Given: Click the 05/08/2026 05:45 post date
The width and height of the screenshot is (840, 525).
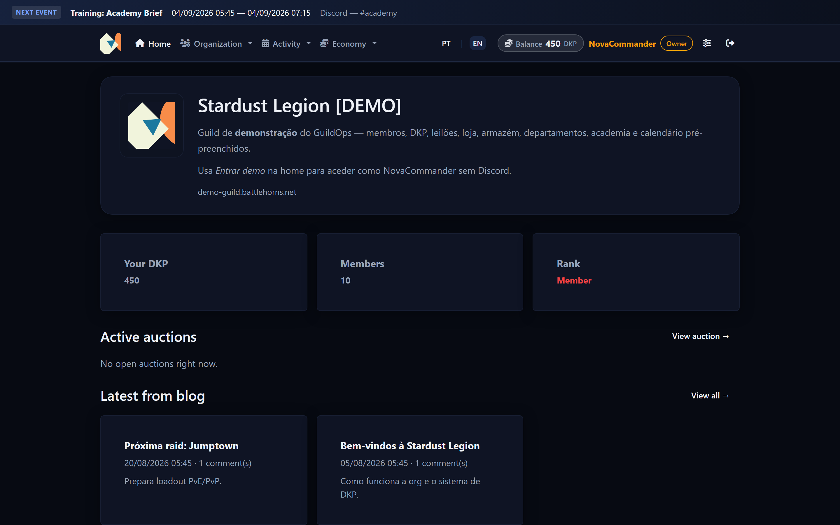Looking at the screenshot, I should (x=374, y=463).
